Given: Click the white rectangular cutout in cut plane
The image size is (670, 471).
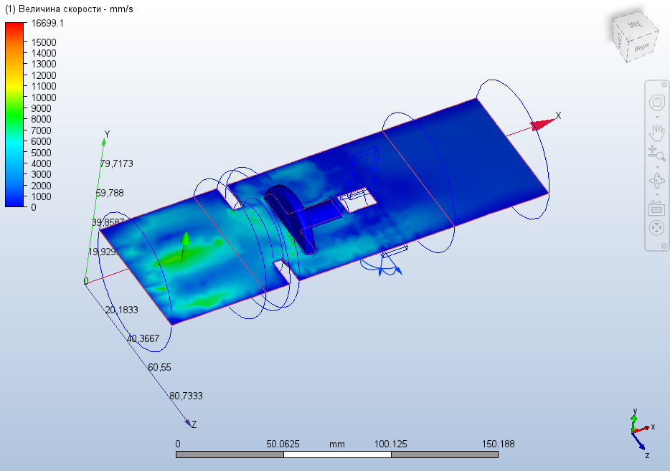Looking at the screenshot, I should click(358, 200).
